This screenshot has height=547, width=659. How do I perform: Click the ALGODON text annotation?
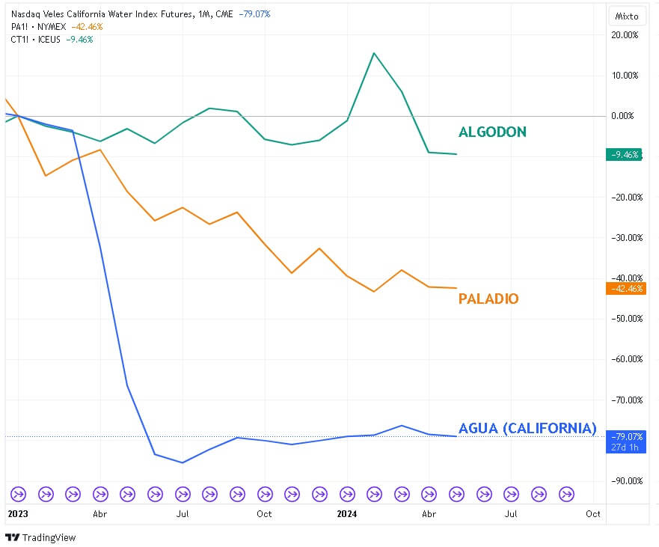492,132
